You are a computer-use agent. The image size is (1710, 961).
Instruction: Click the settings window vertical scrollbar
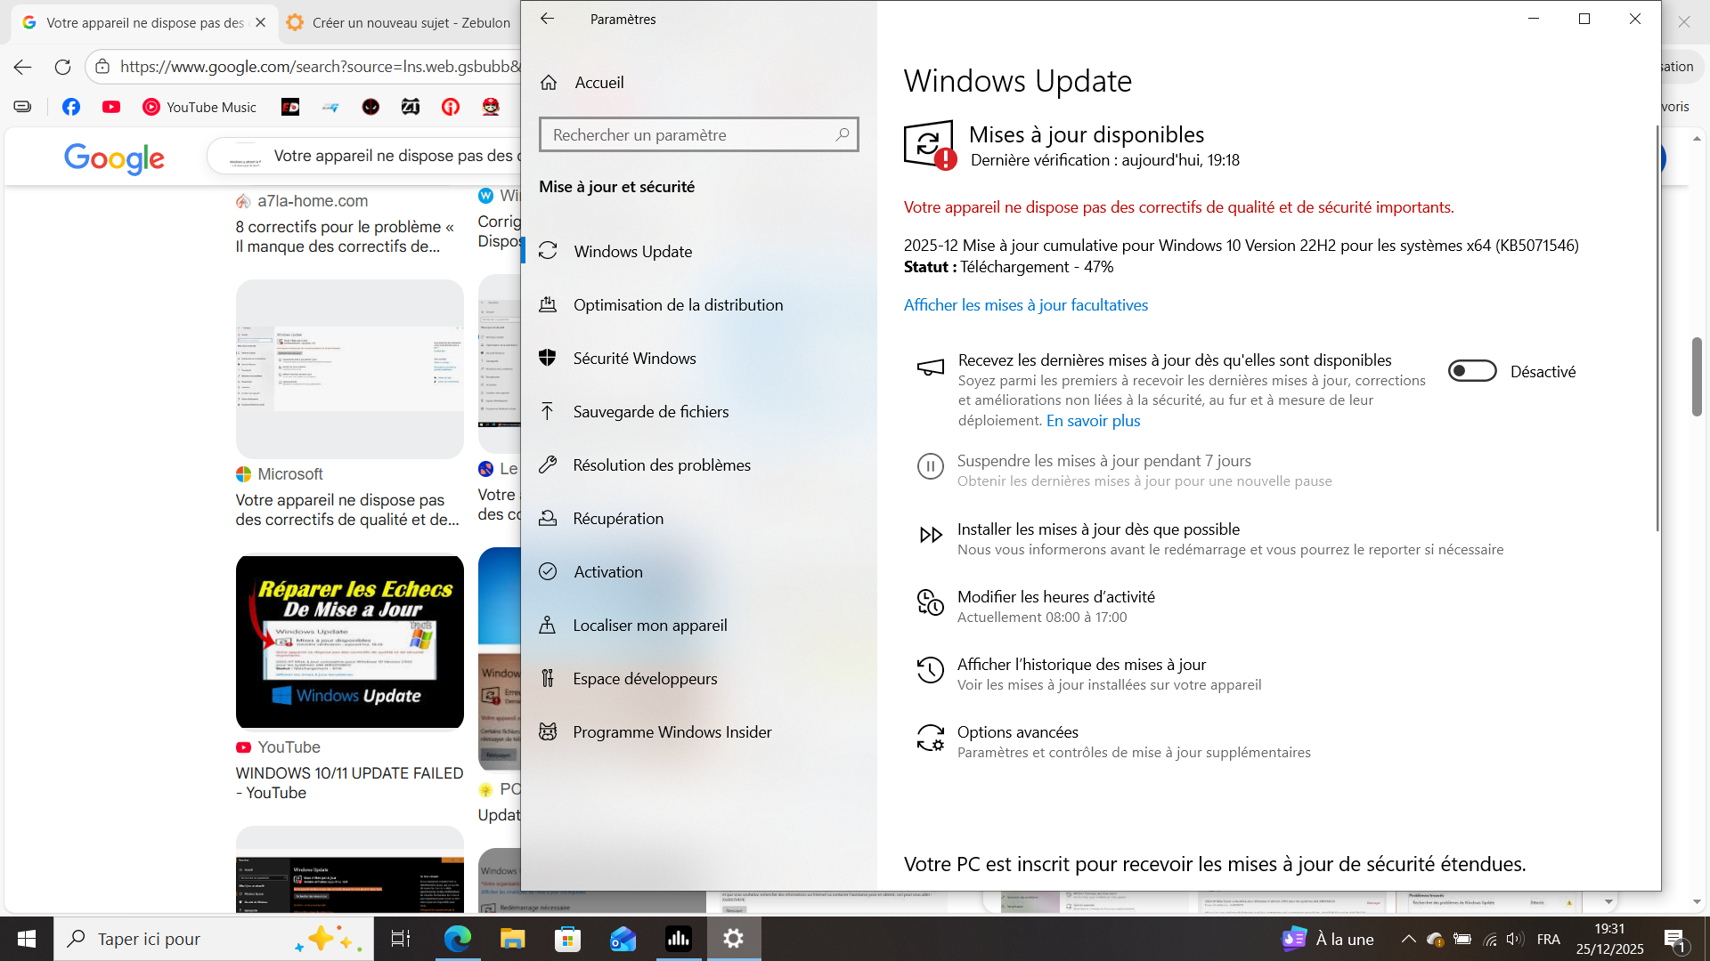1657,329
